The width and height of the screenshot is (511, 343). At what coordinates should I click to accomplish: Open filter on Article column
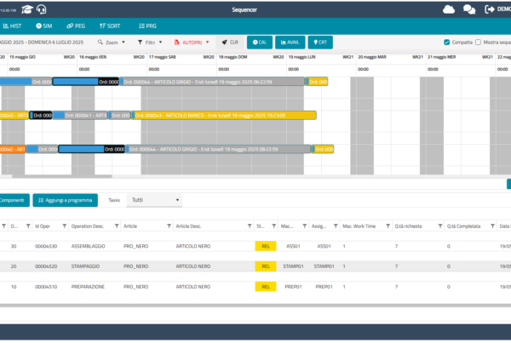[169, 226]
